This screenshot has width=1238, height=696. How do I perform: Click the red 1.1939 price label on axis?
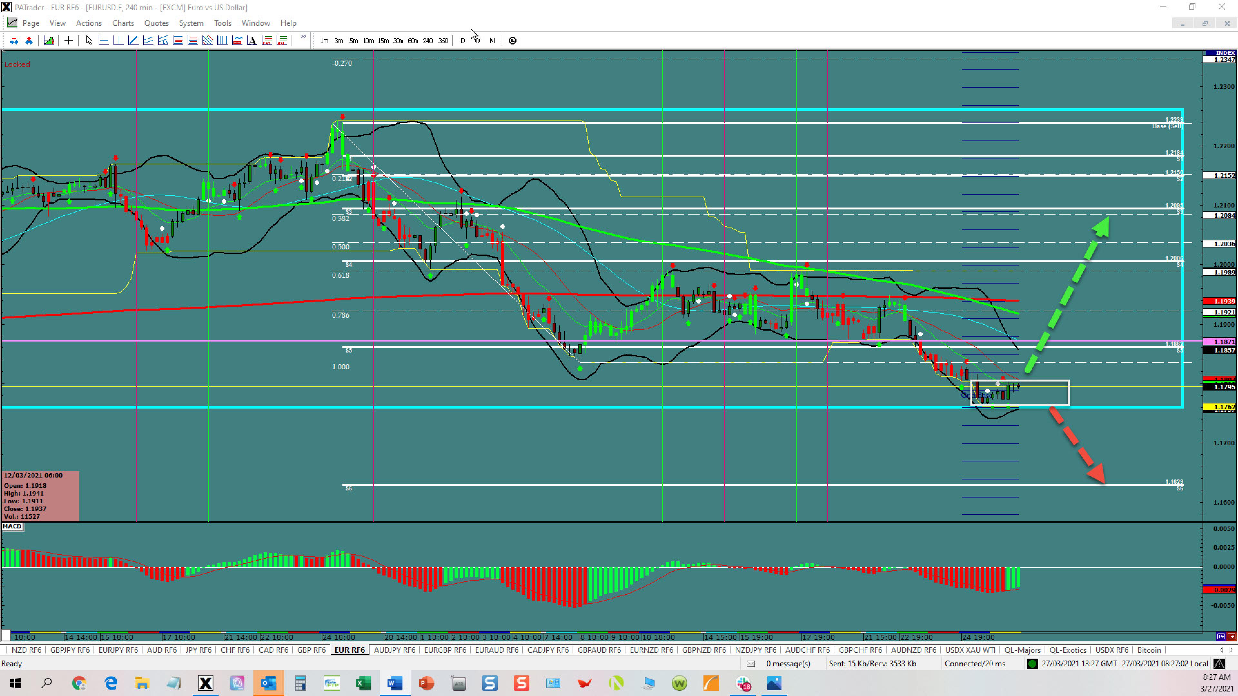1220,301
